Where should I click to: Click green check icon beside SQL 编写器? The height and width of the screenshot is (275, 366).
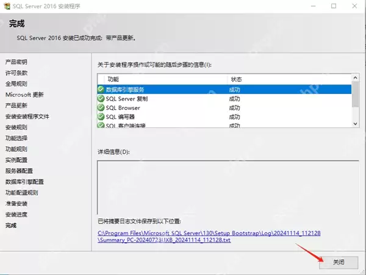pos(101,116)
